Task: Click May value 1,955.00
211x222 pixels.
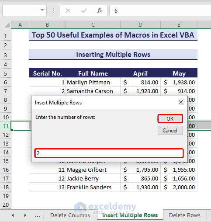Action: [179, 170]
